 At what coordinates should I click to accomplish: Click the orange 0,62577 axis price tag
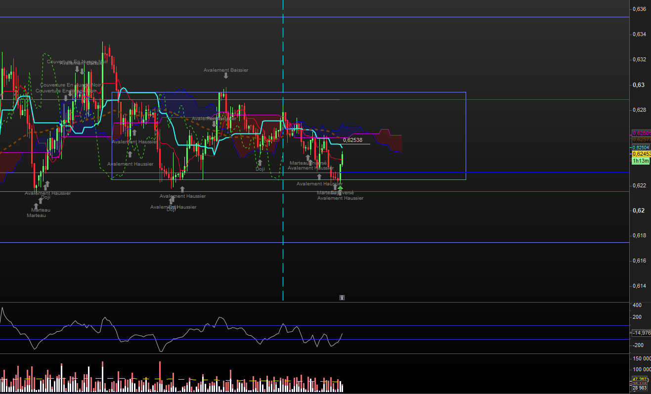[641, 140]
